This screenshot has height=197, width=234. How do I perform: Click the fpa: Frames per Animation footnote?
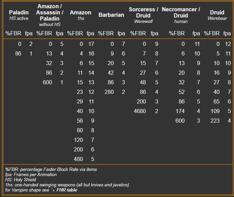coord(26,174)
